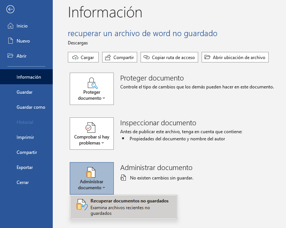Screen dimensions: 286x228
Task: Click the Nuevo blank page icon
Action: 11,41
